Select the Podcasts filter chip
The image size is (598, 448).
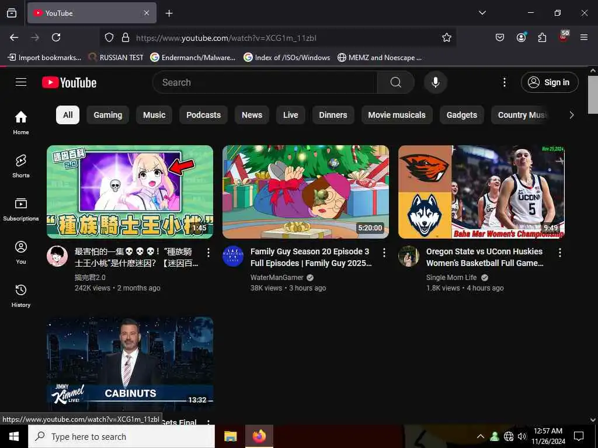(x=204, y=115)
